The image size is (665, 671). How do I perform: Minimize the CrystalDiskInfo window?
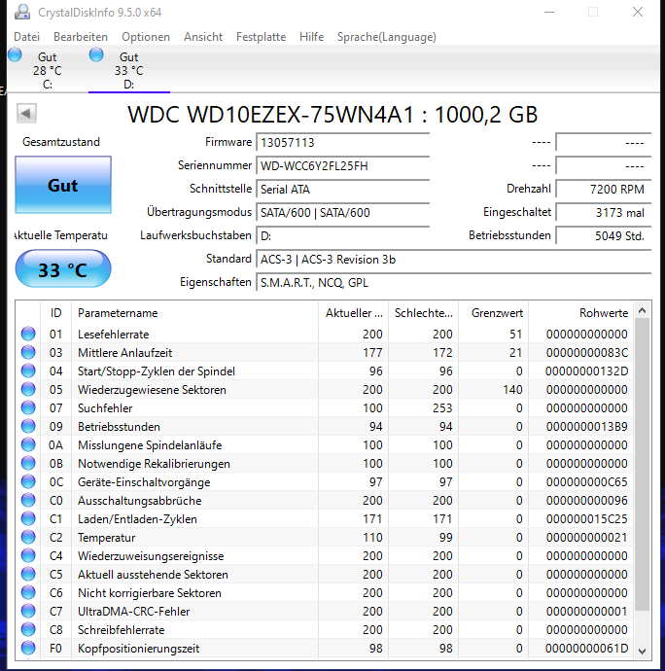pyautogui.click(x=549, y=12)
